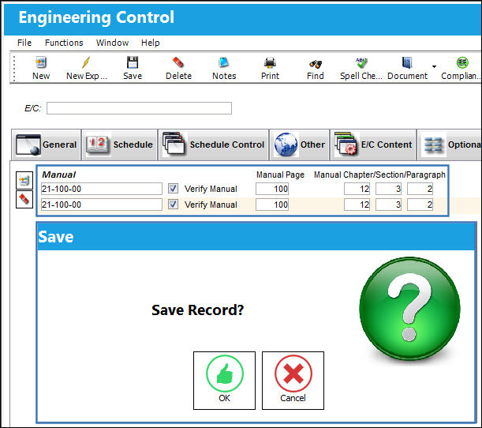Viewport: 482px width, 428px height.
Task: Click the second row Chapter field 12
Action: pyautogui.click(x=357, y=205)
